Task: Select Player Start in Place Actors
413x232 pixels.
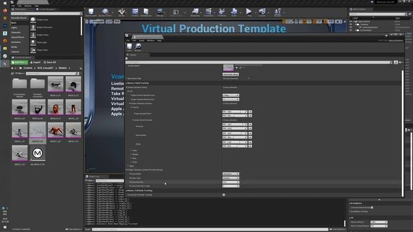Action: click(x=42, y=50)
